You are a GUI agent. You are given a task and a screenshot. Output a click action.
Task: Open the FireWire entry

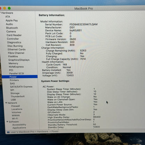[13, 56]
